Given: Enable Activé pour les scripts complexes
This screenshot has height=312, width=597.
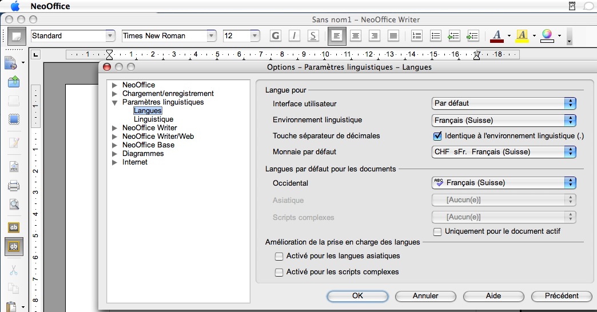Looking at the screenshot, I should [x=279, y=273].
